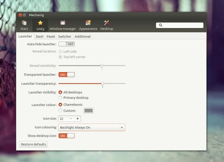Viewport: 224px width, 162px height.
Task: Open the Desktop tools icon
Action: (x=107, y=23)
